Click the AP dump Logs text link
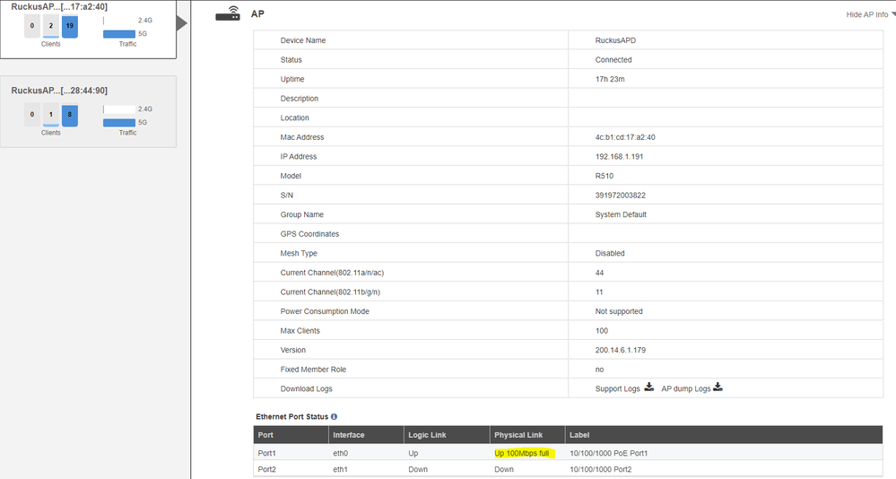Image resolution: width=896 pixels, height=479 pixels. [x=685, y=389]
